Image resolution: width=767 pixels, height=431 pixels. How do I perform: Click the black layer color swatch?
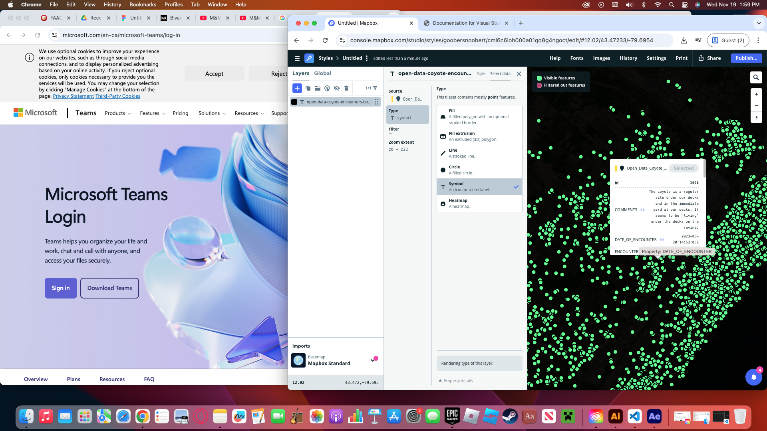coord(294,102)
